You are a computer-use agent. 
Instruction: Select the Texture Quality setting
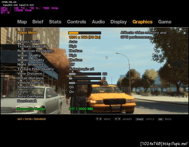pos(31,46)
